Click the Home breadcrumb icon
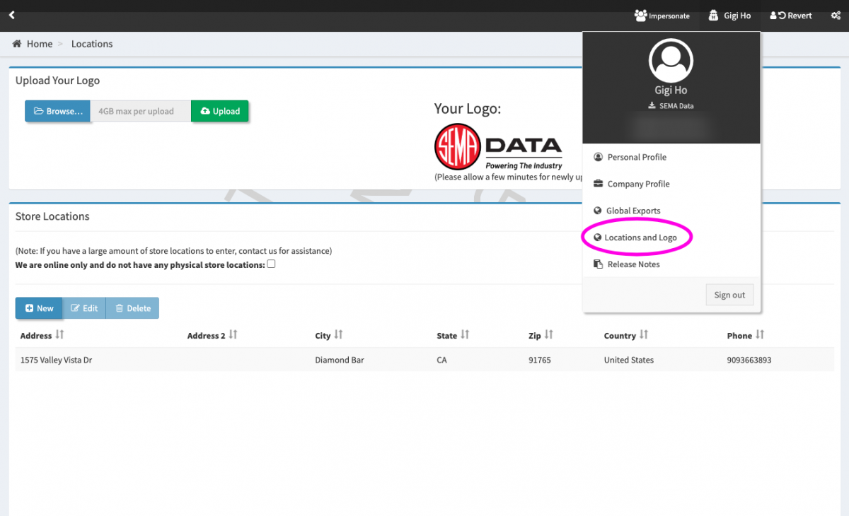 pyautogui.click(x=17, y=44)
